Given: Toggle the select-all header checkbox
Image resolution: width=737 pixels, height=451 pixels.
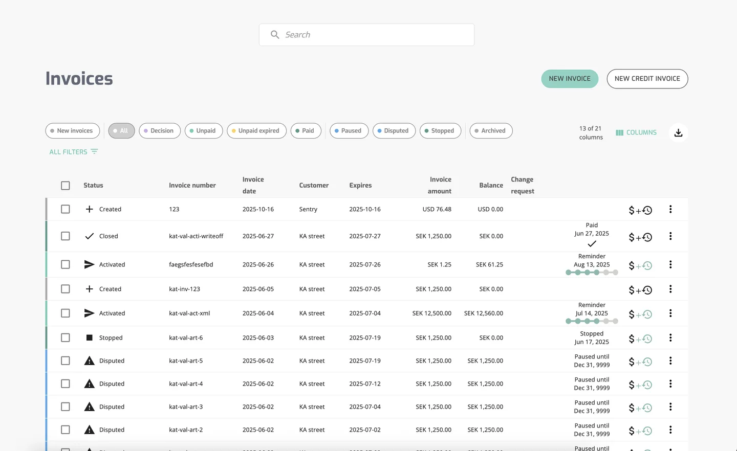Looking at the screenshot, I should pyautogui.click(x=66, y=186).
